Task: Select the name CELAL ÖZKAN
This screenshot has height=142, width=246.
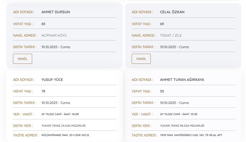Action: tap(172, 12)
